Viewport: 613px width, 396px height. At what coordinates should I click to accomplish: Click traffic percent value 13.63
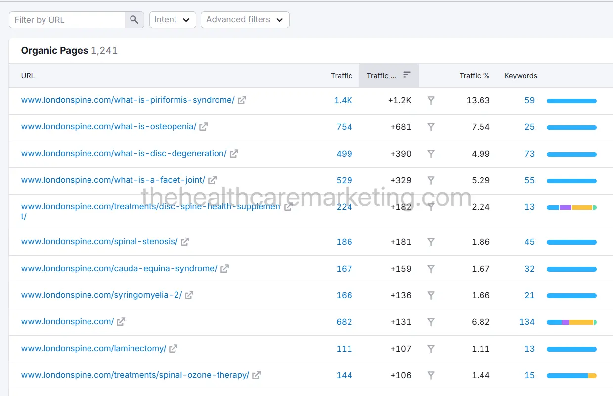(x=478, y=100)
